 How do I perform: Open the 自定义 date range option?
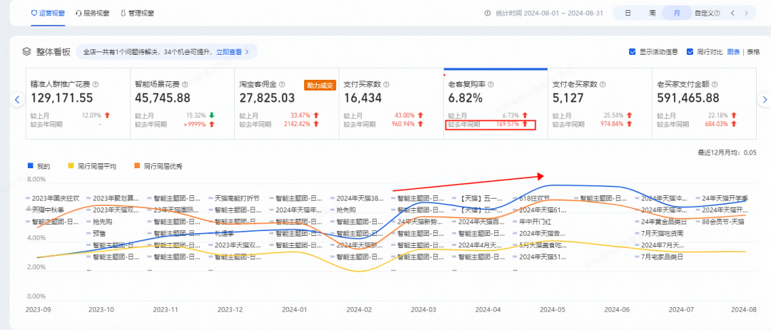pos(707,14)
